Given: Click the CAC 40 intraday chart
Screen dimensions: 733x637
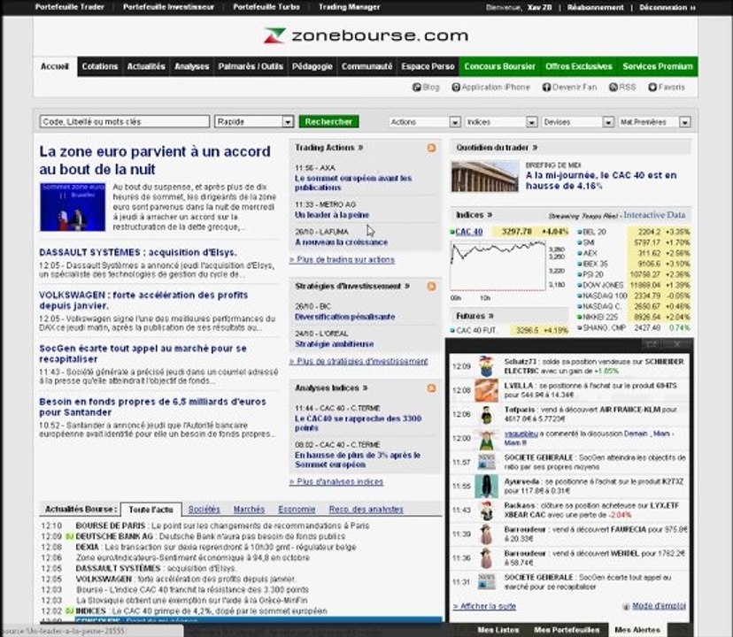Looking at the screenshot, I should click(498, 265).
